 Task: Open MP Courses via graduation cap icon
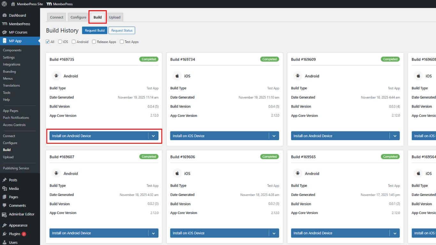click(x=4, y=32)
